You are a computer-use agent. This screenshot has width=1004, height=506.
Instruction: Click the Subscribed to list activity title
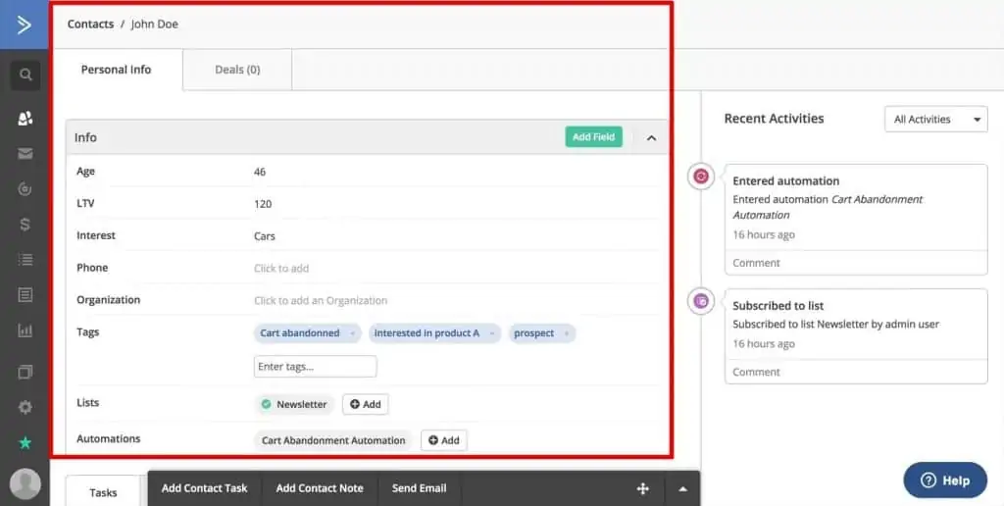click(778, 306)
